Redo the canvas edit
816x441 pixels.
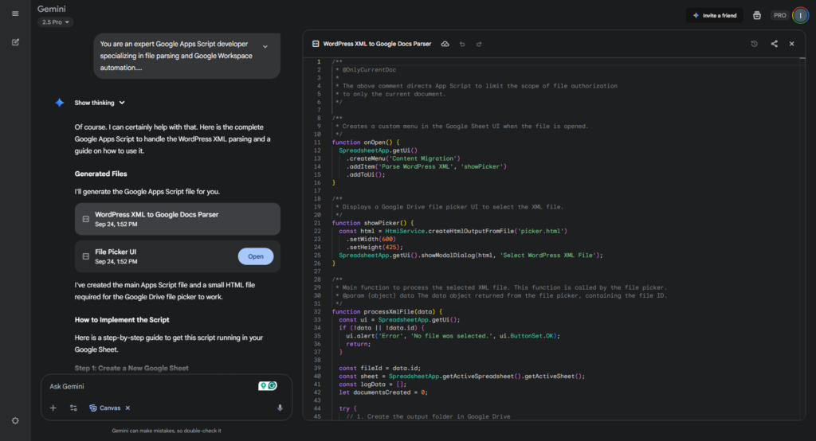[x=479, y=44]
